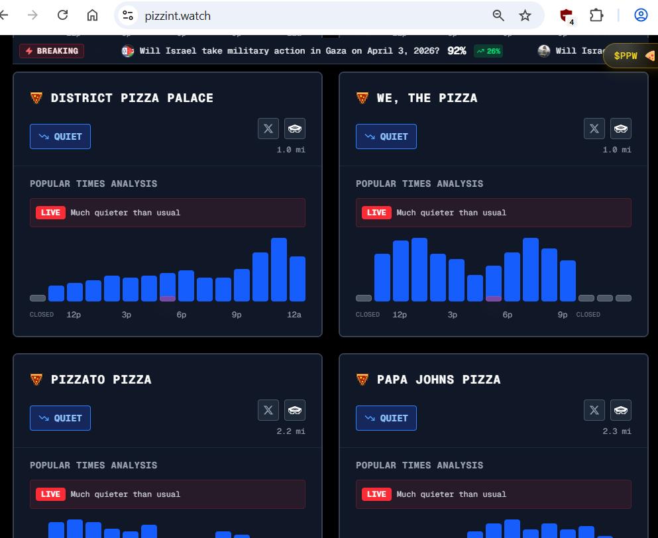The height and width of the screenshot is (538, 658).
Task: Click the pizza icon next to We, The Pizza
Action: [362, 98]
